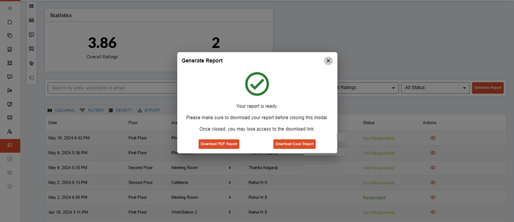Close the Generate Report modal

pos(328,61)
